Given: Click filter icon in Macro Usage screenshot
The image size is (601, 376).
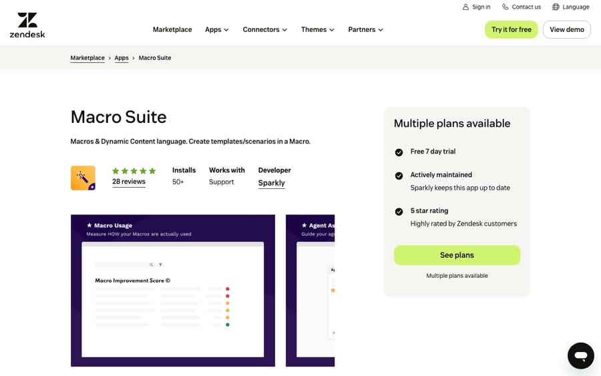Looking at the screenshot, I should pyautogui.click(x=160, y=264).
